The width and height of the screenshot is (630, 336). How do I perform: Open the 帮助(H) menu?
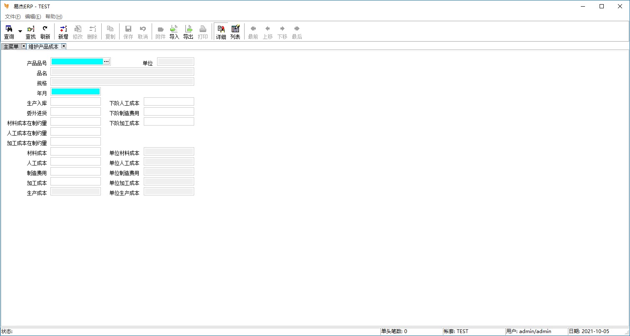(54, 17)
